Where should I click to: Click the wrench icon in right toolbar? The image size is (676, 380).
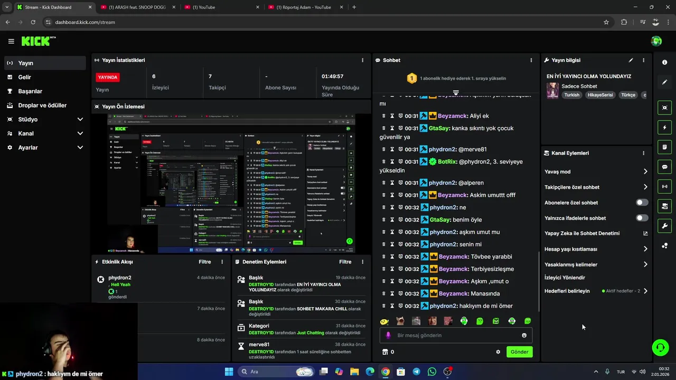point(664,226)
